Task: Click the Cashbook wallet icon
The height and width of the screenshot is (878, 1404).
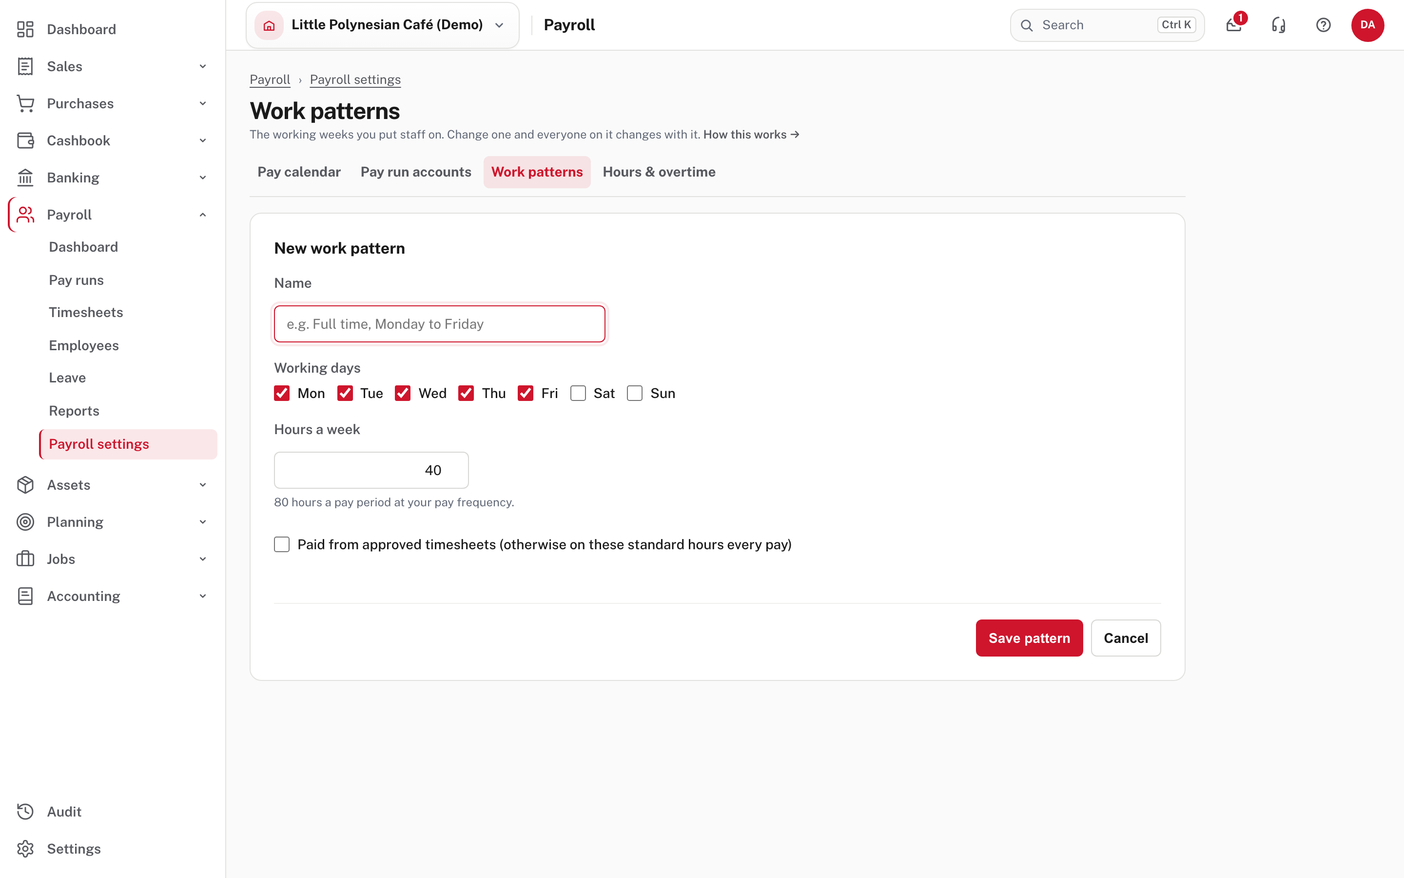Action: click(25, 140)
